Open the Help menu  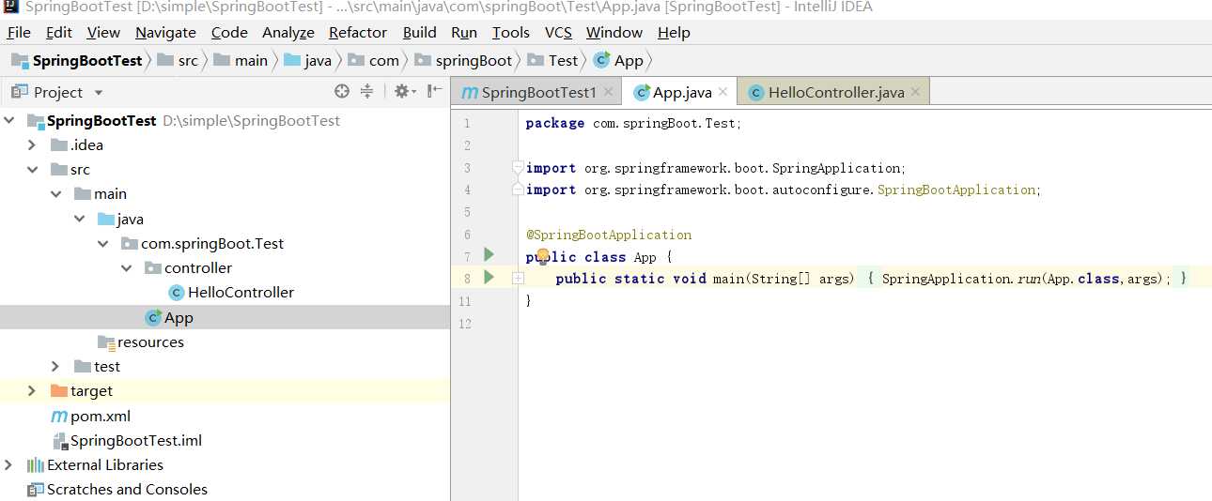coord(674,32)
